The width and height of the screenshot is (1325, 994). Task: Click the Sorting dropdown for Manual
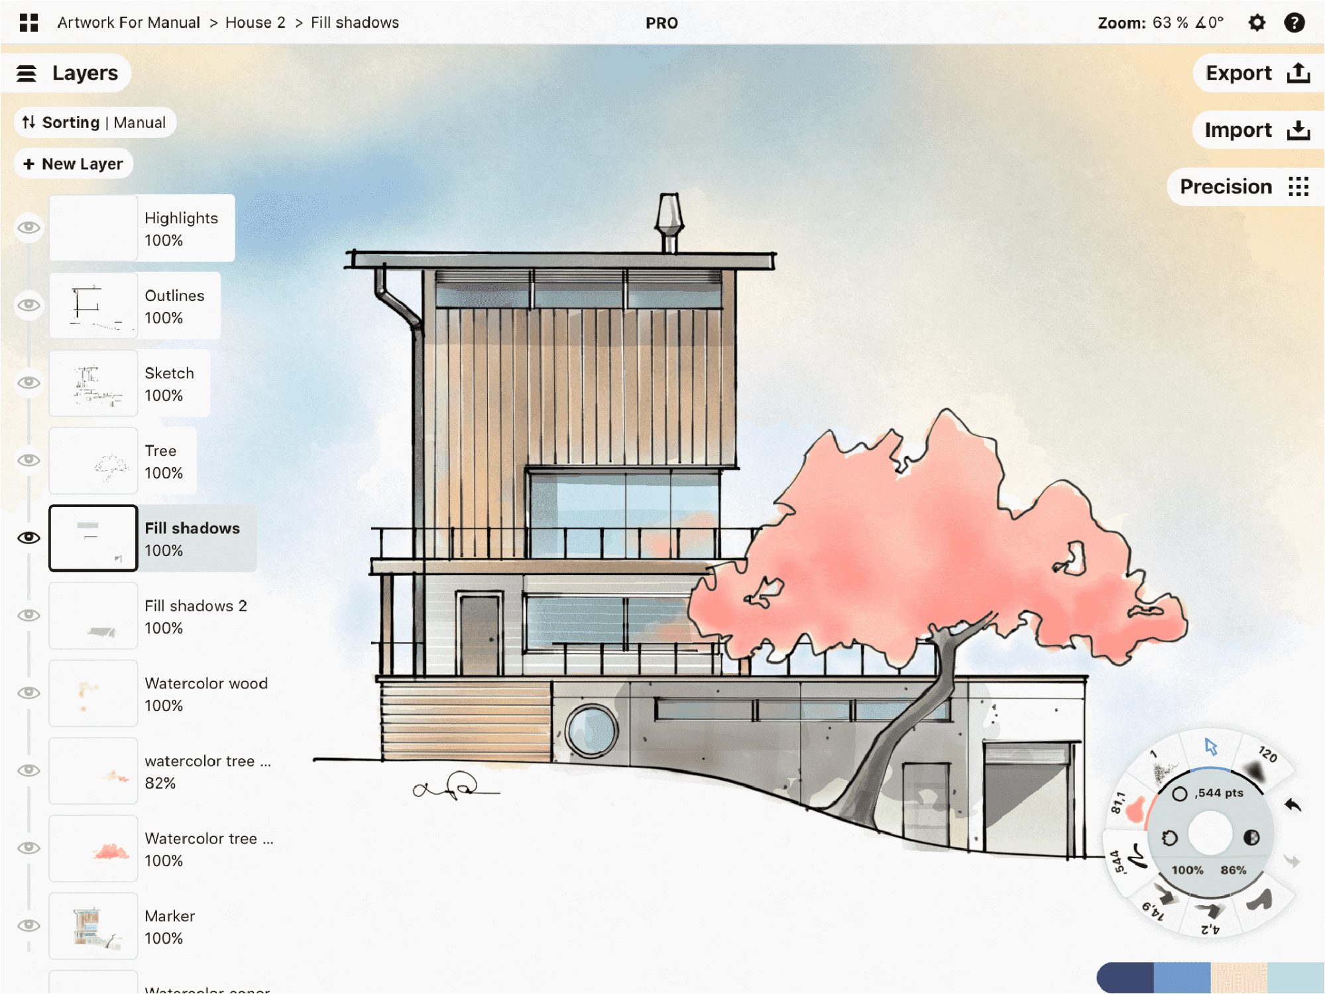93,123
